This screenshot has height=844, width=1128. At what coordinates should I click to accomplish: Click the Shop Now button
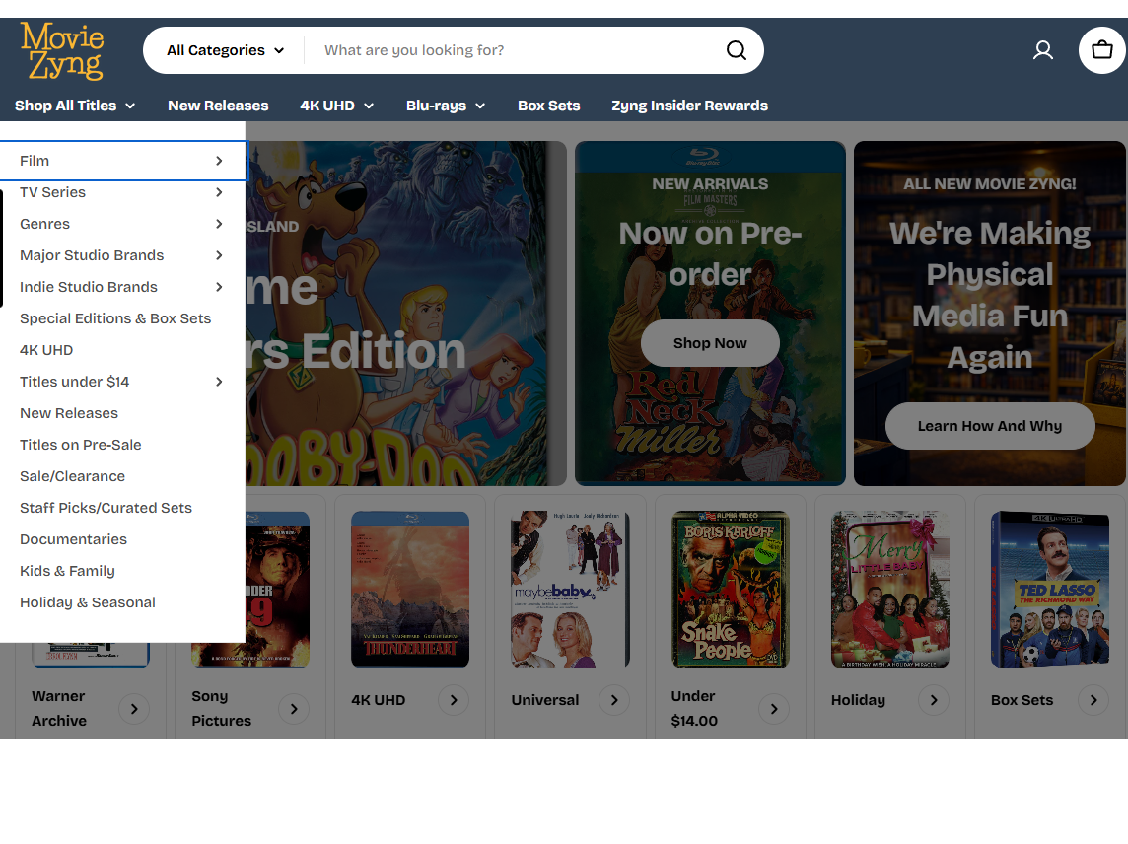[710, 343]
